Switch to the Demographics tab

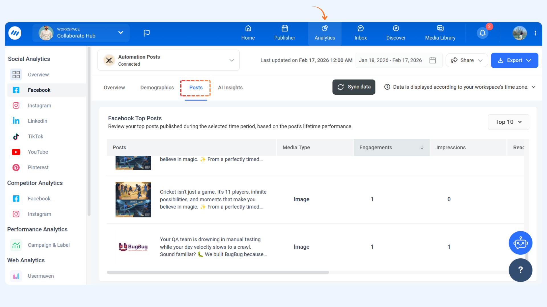157,88
